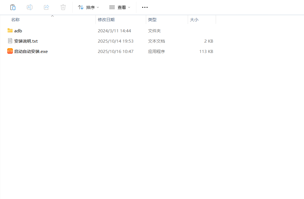Screen dimensions: 304x199
Task: Click the Share icon in toolbar
Action: coord(46,7)
